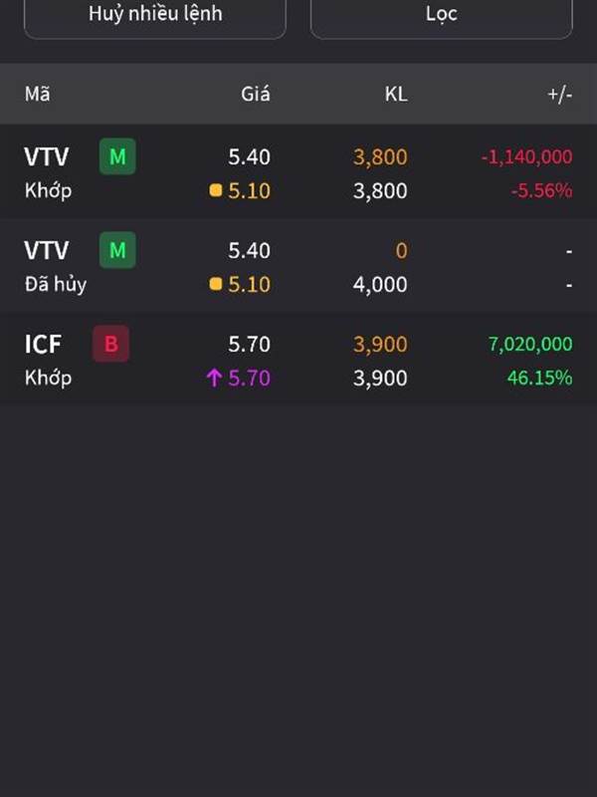Image resolution: width=597 pixels, height=797 pixels.
Task: Select the VTV order marked Đã hủy
Action: (298, 266)
